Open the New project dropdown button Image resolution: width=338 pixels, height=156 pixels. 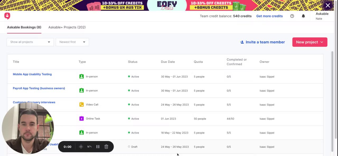point(310,42)
